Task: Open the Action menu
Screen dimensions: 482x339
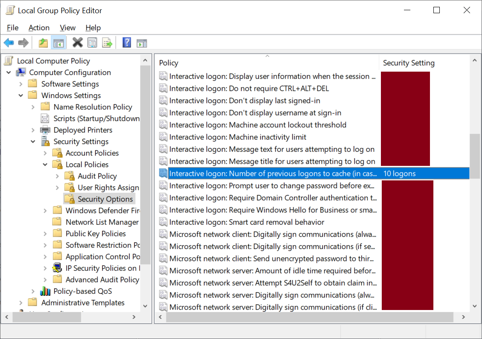Action: click(39, 27)
